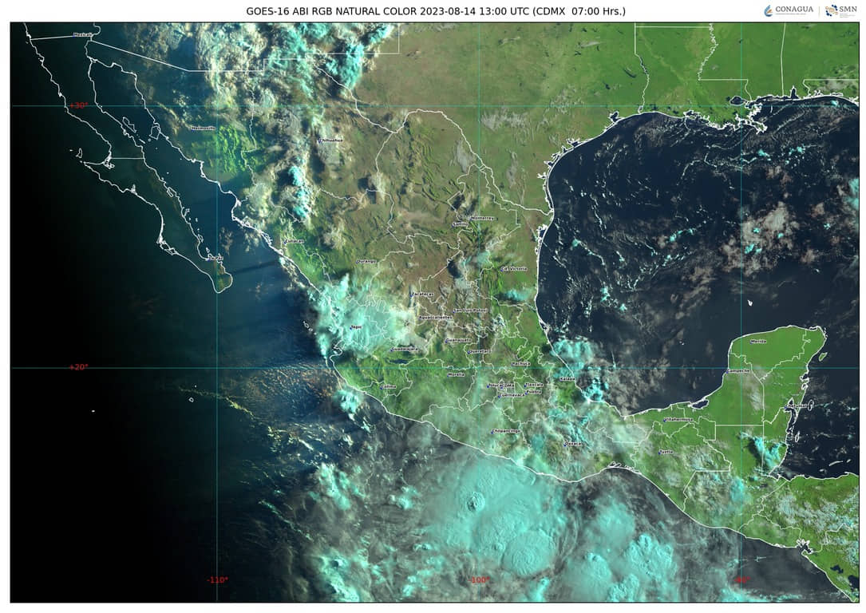Click the SMN logo
Image resolution: width=866 pixels, height=613 pixels.
(841, 10)
